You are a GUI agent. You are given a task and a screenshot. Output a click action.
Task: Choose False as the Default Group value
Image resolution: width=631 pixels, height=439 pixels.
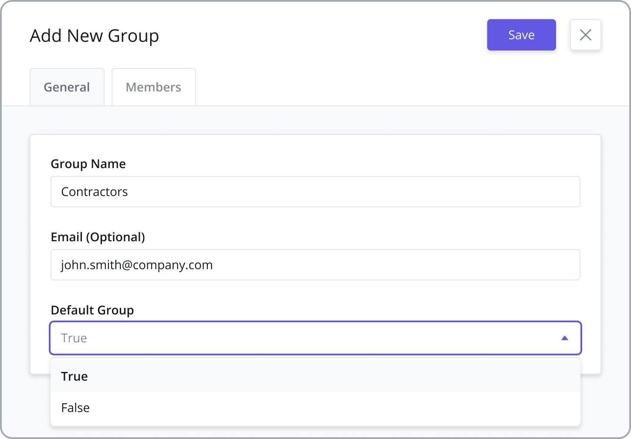[x=75, y=408]
